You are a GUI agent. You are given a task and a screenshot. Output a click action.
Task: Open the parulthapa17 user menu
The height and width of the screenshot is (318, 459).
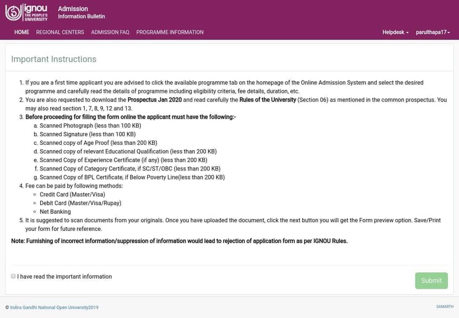pyautogui.click(x=433, y=33)
